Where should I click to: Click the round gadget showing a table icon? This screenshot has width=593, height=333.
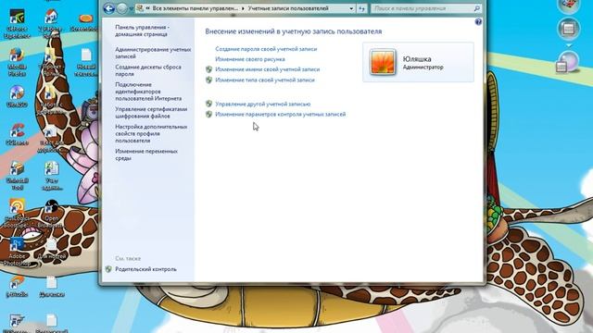(568, 29)
